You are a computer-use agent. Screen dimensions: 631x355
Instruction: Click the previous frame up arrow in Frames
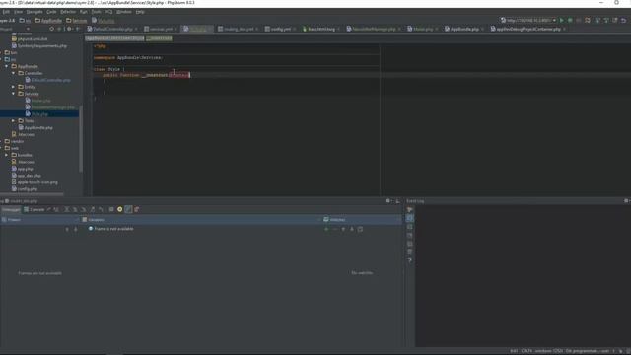pyautogui.click(x=67, y=229)
